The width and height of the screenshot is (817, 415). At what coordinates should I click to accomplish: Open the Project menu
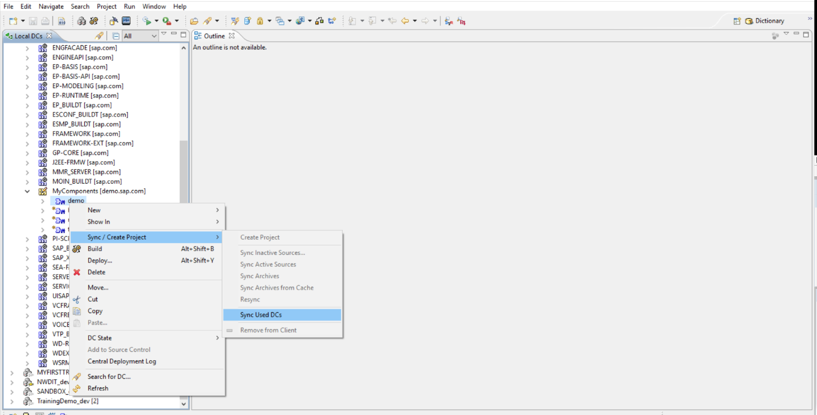(x=106, y=6)
